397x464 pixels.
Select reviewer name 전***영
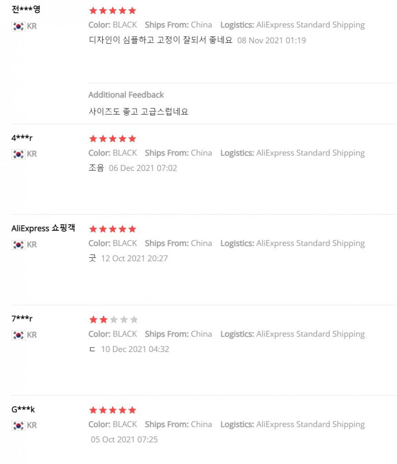(x=26, y=9)
